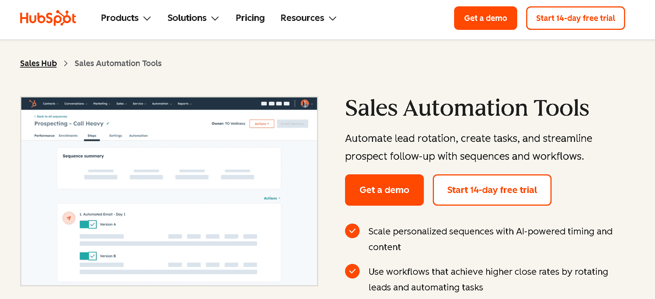Open Conversations menu in product screenshot
The height and width of the screenshot is (299, 655).
coord(76,104)
